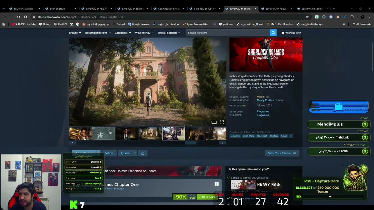
Task: Show hidden bookmarks with the overflow chevron
Action: [344, 24]
